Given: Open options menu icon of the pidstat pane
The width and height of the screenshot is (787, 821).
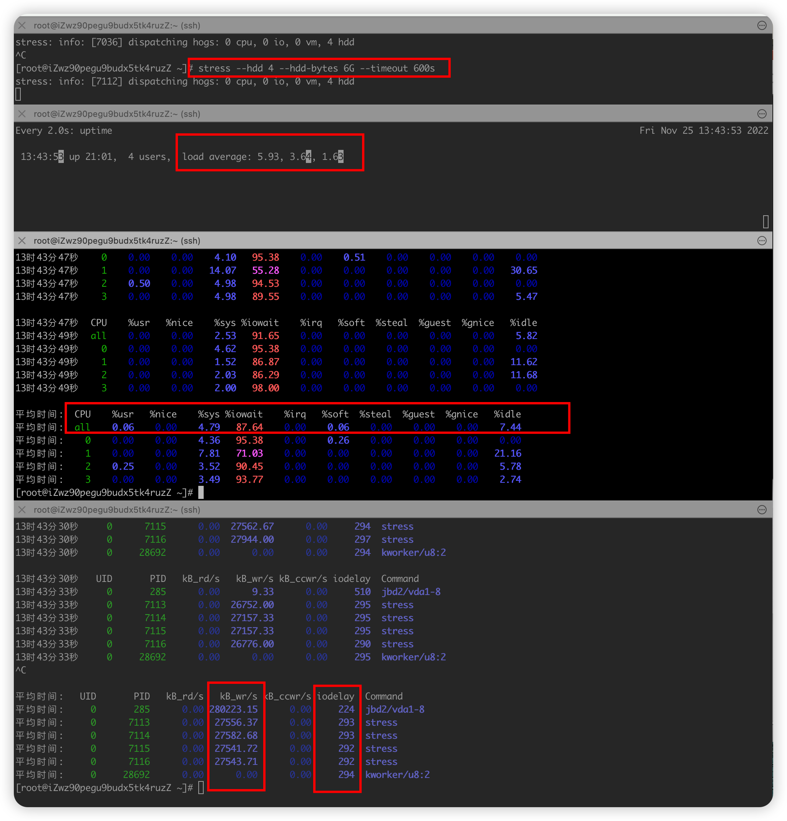Looking at the screenshot, I should [762, 510].
